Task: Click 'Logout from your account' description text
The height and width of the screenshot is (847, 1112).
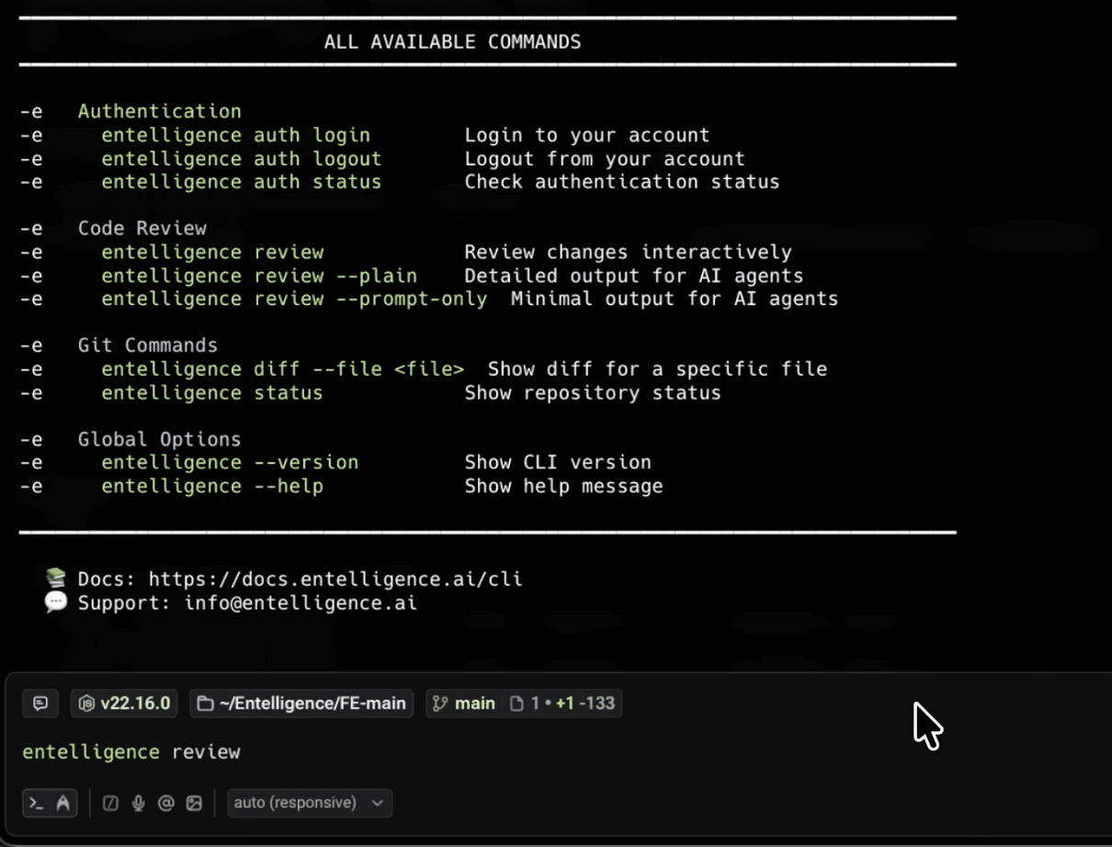Action: tap(605, 159)
